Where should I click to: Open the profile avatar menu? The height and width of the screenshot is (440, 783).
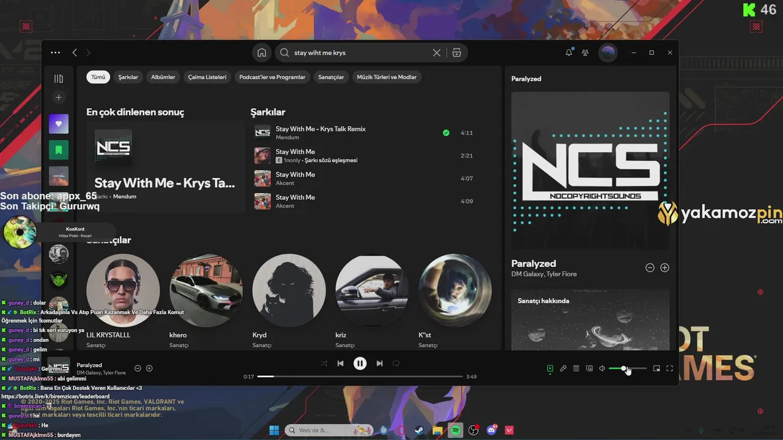[x=608, y=53]
